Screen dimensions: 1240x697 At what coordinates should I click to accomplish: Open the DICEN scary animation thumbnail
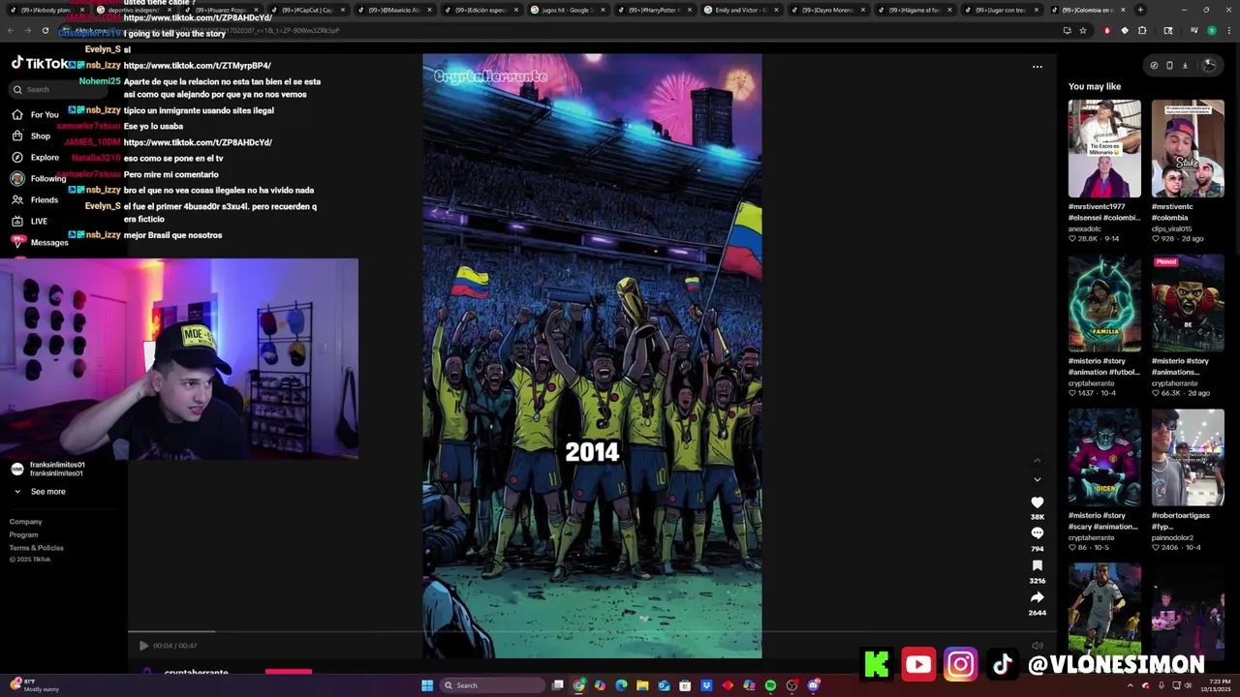1104,457
